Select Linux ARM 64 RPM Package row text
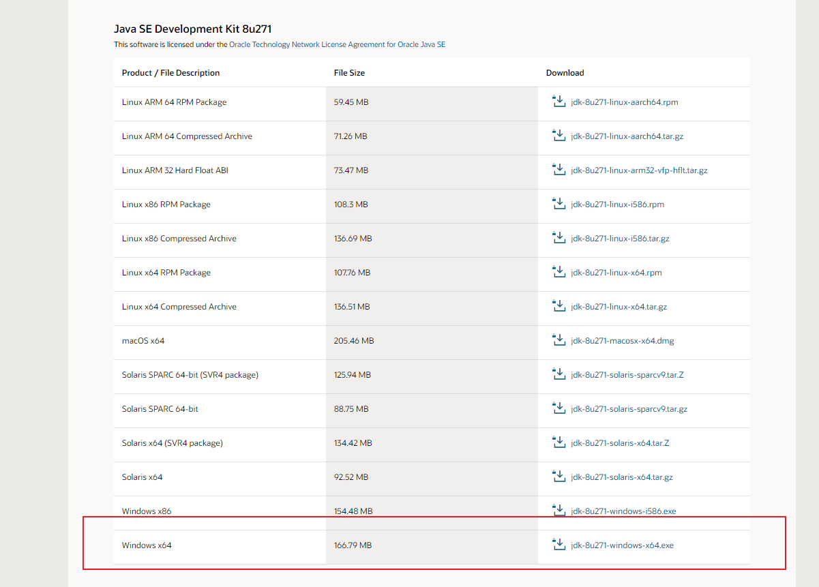Screen dimensions: 819x587 pyautogui.click(x=175, y=102)
